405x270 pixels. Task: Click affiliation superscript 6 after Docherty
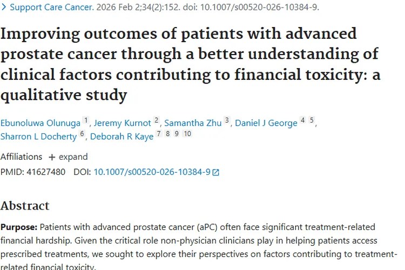(x=82, y=134)
